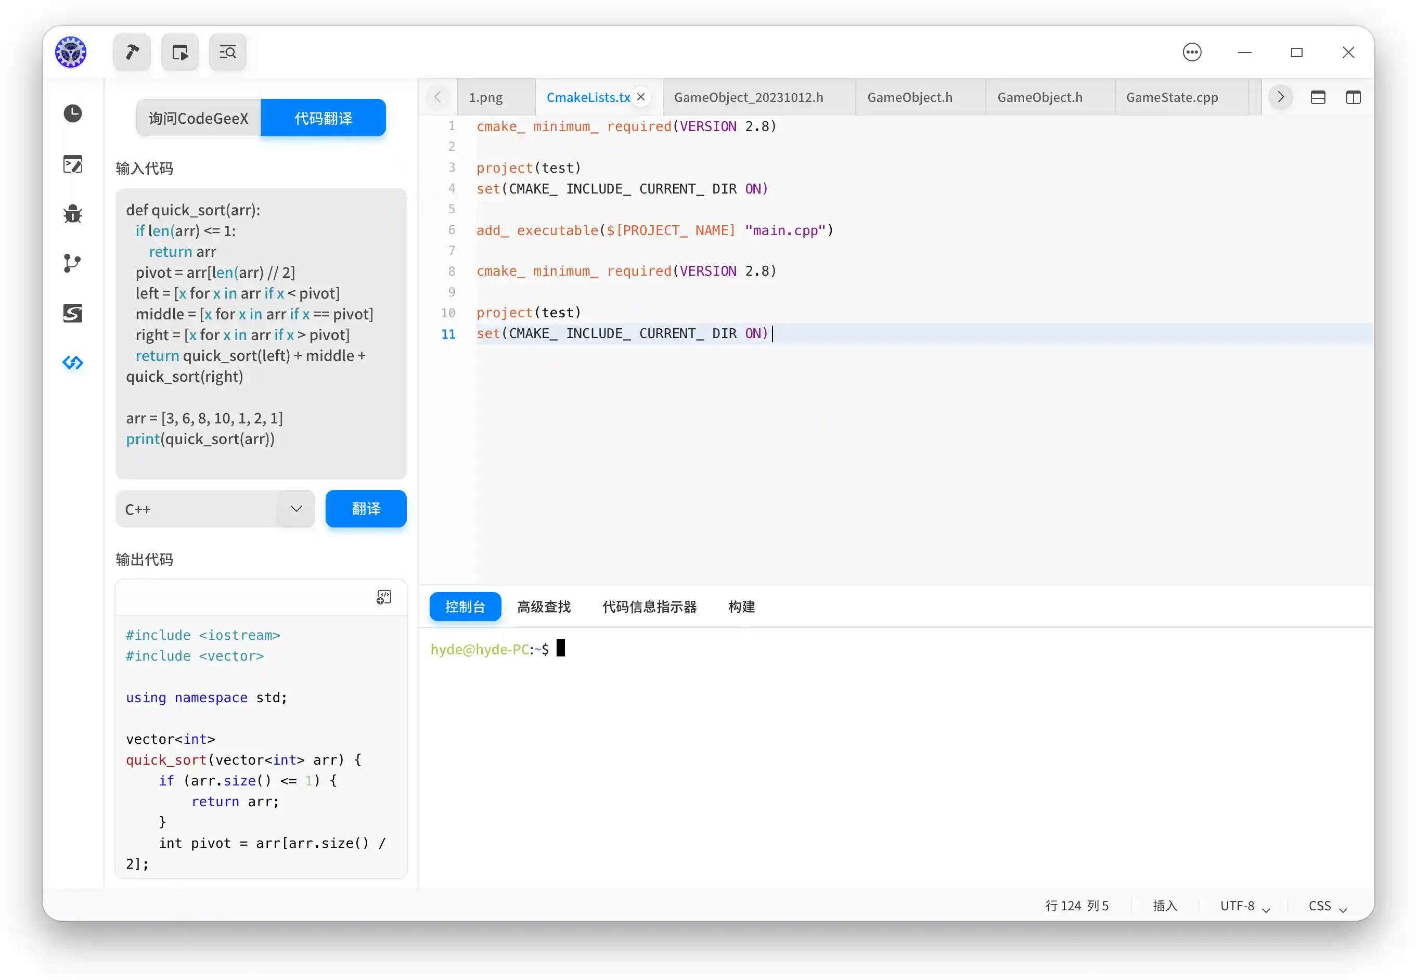Open the C++ target language dropdown

215,509
